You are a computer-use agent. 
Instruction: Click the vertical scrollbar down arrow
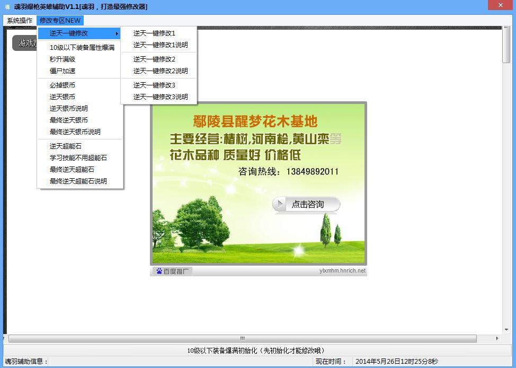coord(506,329)
